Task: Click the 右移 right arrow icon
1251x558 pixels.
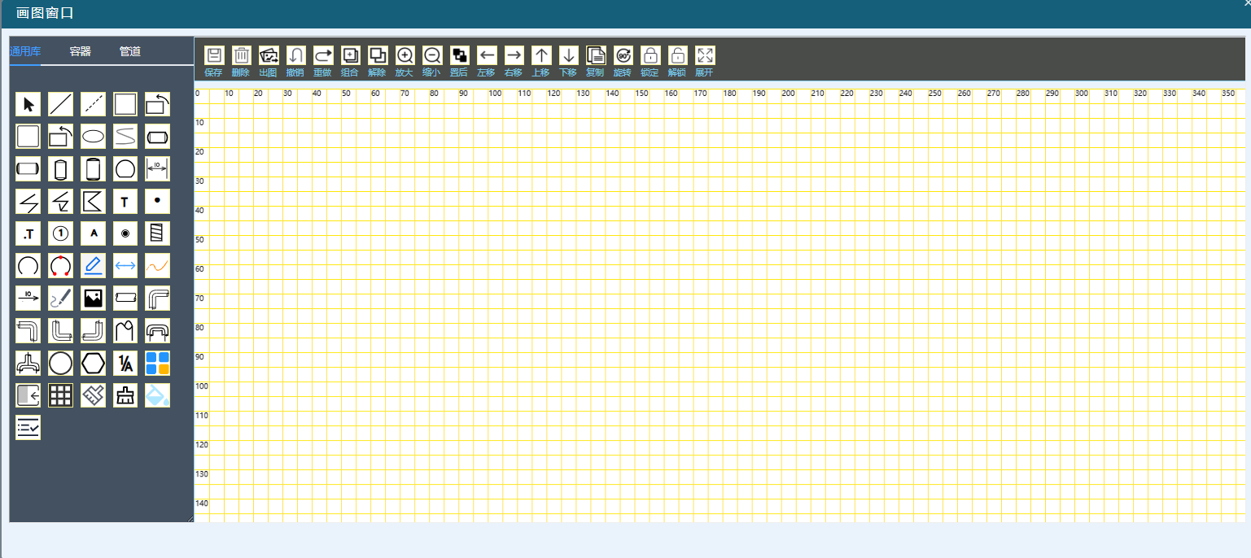Action: (x=514, y=55)
